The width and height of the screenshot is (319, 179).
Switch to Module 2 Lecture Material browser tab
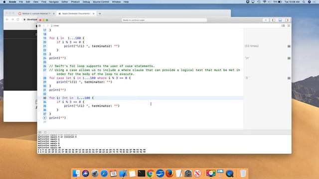(36, 13)
